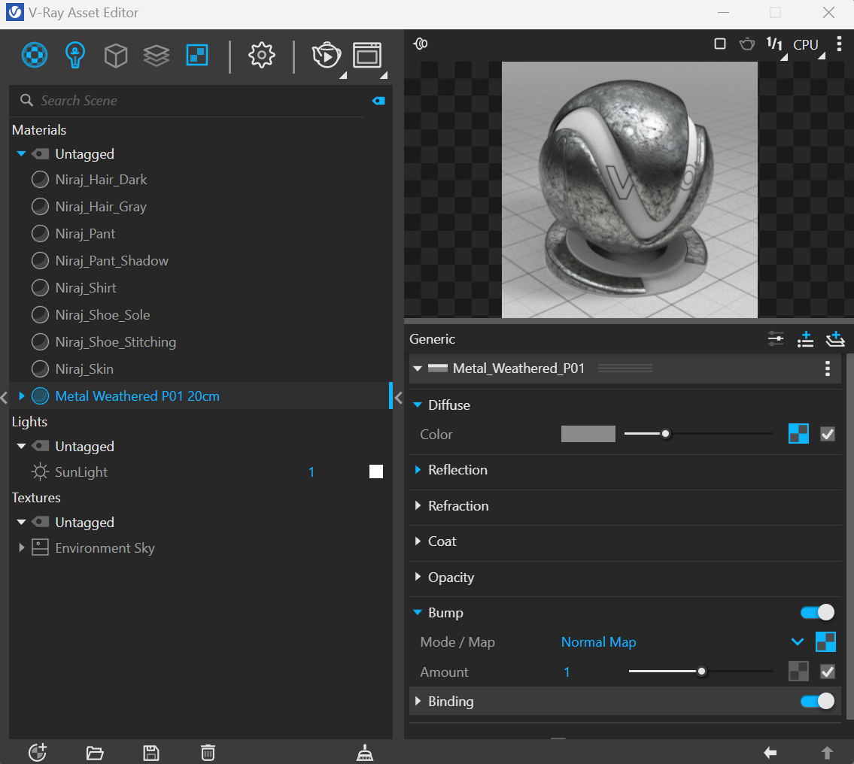Click the preview live-update icon above swatch

pyautogui.click(x=421, y=44)
